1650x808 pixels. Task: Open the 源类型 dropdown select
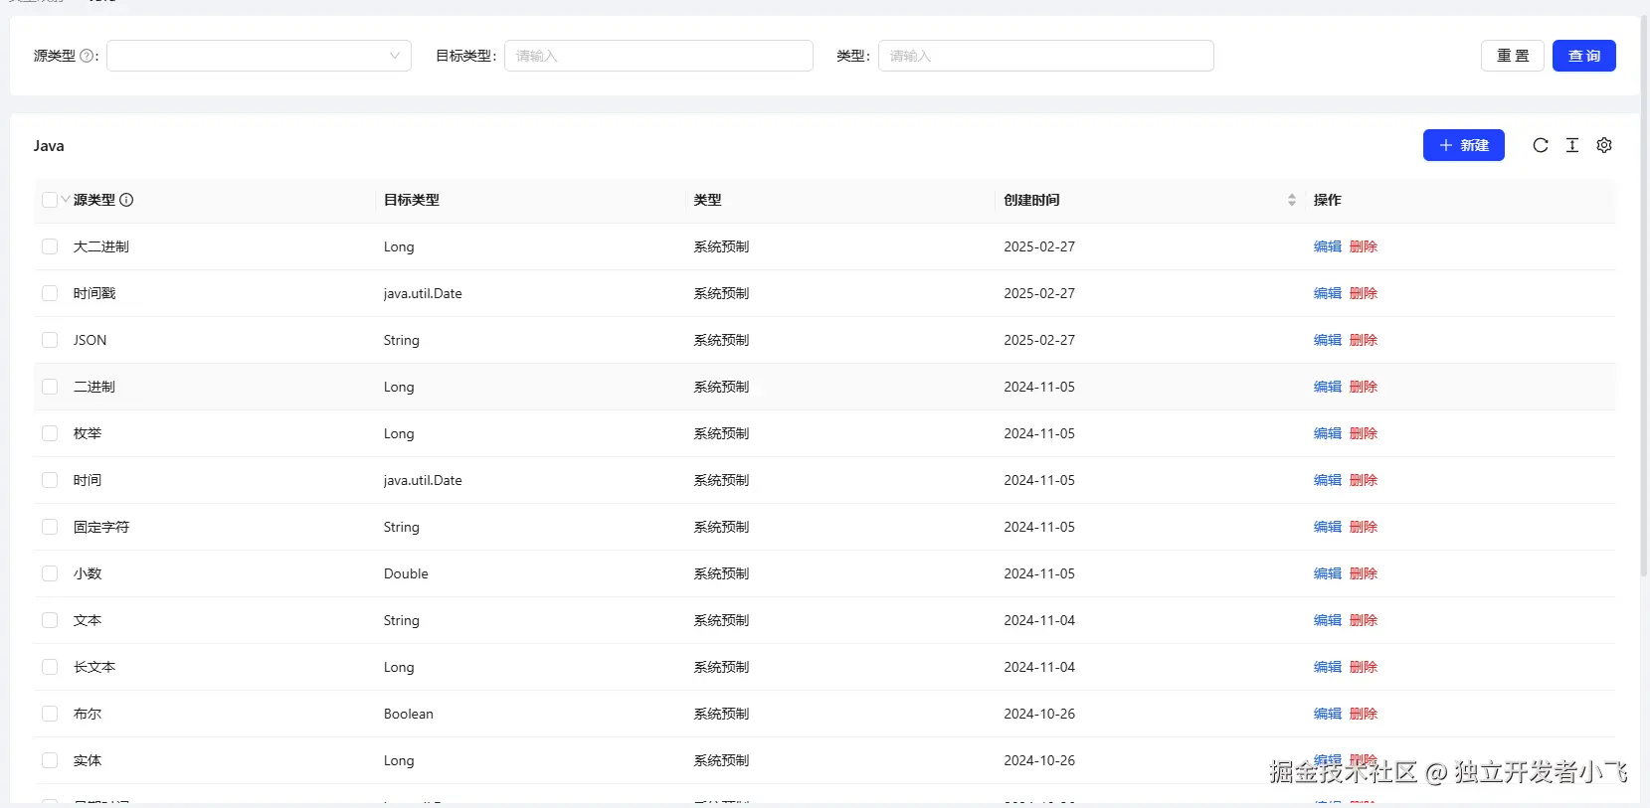(259, 56)
